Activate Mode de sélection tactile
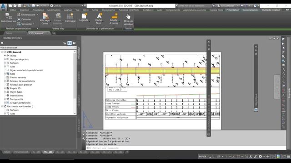Viewport: 291px width, 163px height. tap(128, 19)
